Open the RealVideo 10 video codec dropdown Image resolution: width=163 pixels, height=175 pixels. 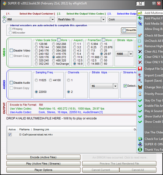[103, 20]
